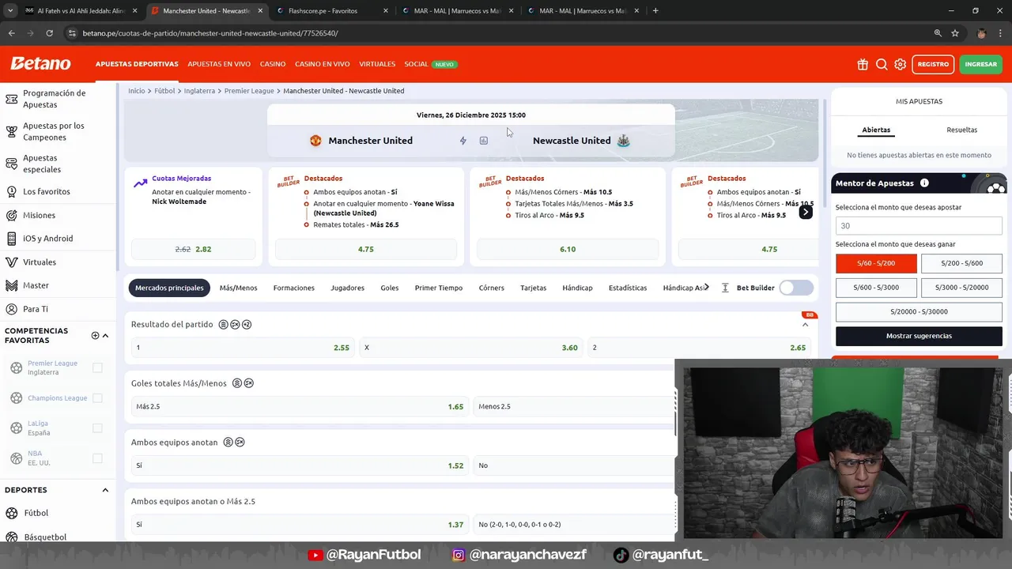Viewport: 1012px width, 569px height.
Task: Check the LaLiga España checkbox
Action: pyautogui.click(x=97, y=428)
